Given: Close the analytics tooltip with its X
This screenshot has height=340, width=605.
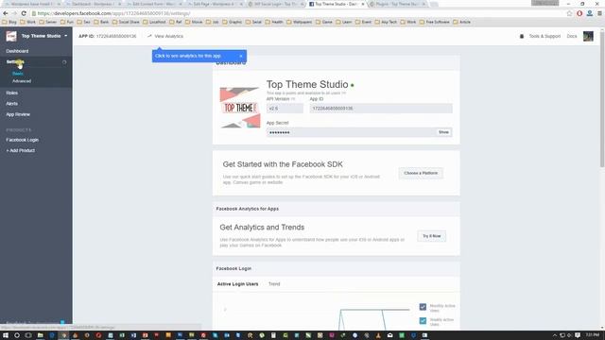Looking at the screenshot, I should (241, 57).
